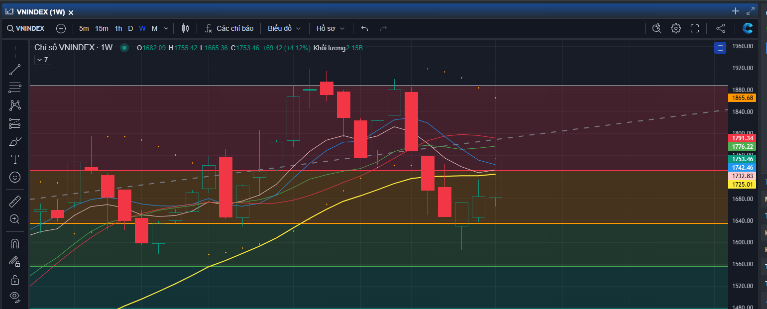This screenshot has width=767, height=309.
Task: Open the quick search lightning icon
Action: coord(657,28)
